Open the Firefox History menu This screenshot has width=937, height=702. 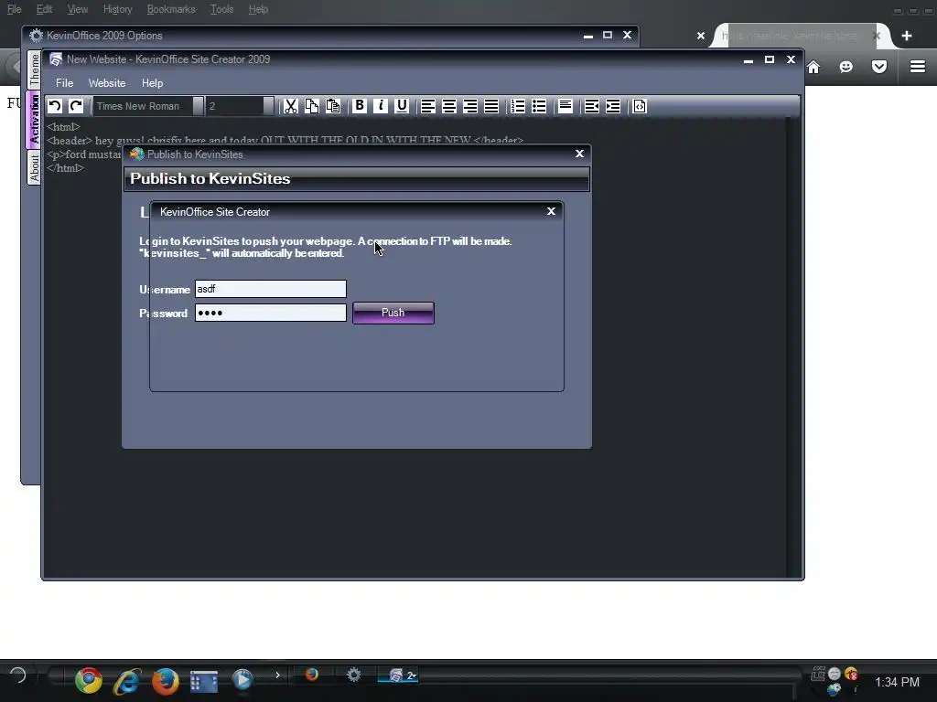(x=117, y=9)
